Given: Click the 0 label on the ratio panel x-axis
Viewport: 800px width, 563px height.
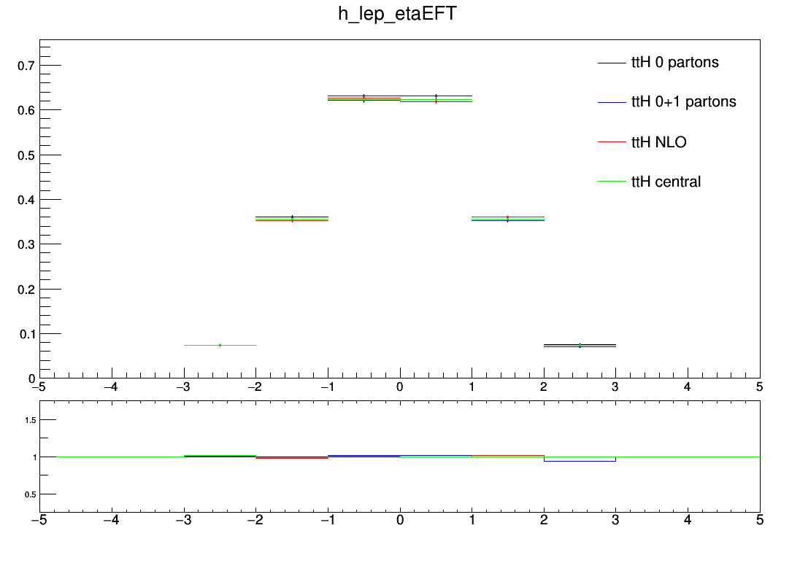Looking at the screenshot, I should click(400, 520).
